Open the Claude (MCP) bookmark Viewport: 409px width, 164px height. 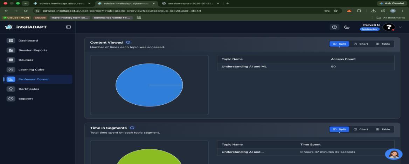(x=17, y=18)
